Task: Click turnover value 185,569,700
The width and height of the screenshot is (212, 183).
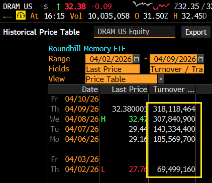Action: [174, 139]
